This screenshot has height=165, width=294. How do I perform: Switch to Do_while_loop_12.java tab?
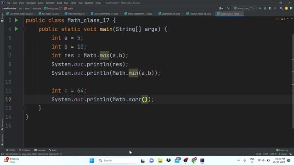coord(21,14)
